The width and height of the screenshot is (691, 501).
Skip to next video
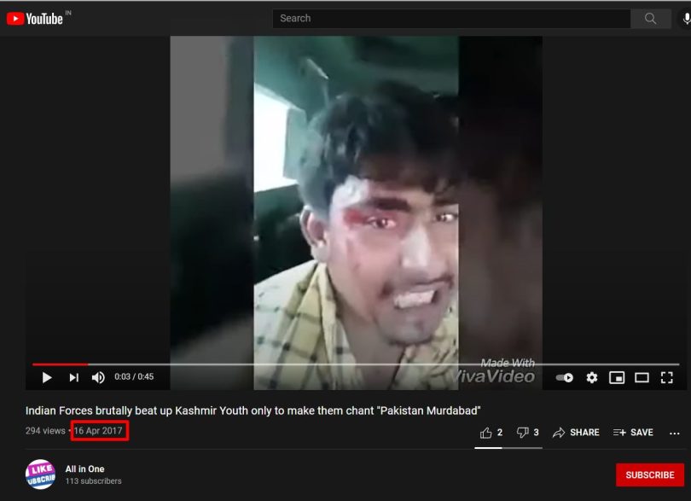[73, 377]
